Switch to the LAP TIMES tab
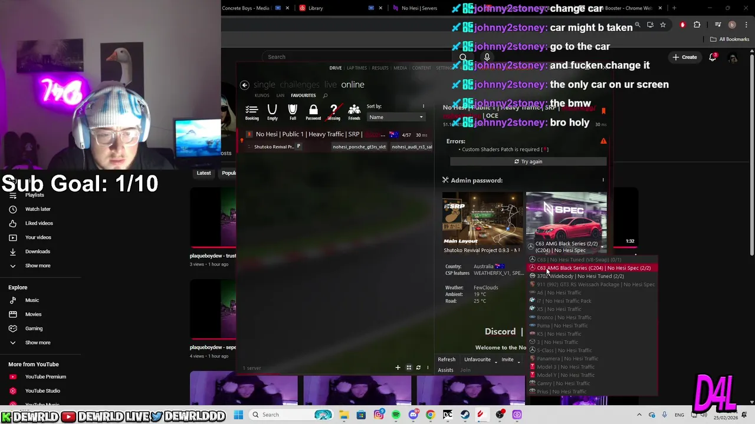Viewport: 755px width, 424px height. point(357,68)
